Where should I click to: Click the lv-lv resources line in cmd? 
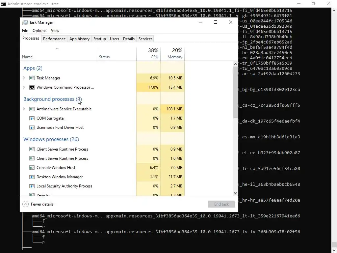(x=166, y=232)
